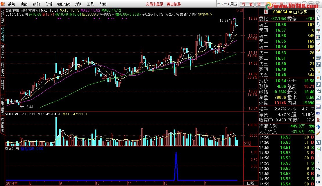Open the 分析 menu
The image size is (322, 186).
(49, 4)
